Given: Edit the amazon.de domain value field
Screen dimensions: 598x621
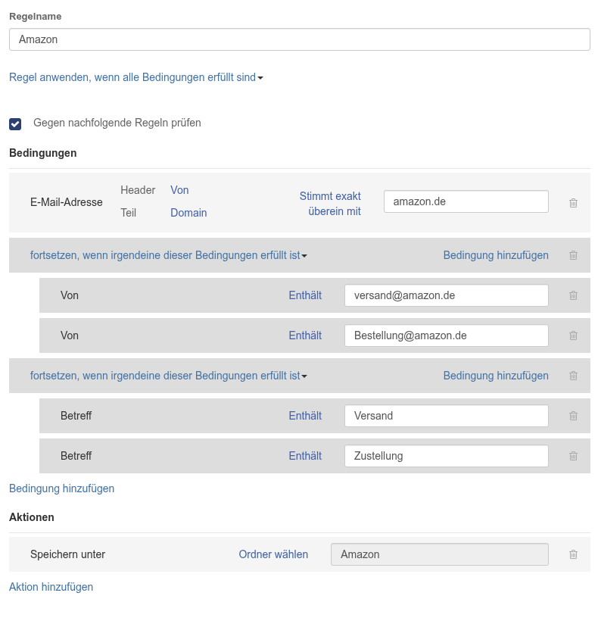Looking at the screenshot, I should coord(466,201).
